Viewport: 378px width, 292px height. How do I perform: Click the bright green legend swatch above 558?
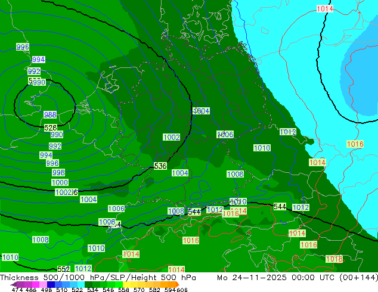coord(119,284)
